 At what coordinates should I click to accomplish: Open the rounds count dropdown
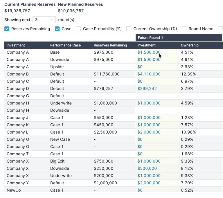(x=44, y=20)
